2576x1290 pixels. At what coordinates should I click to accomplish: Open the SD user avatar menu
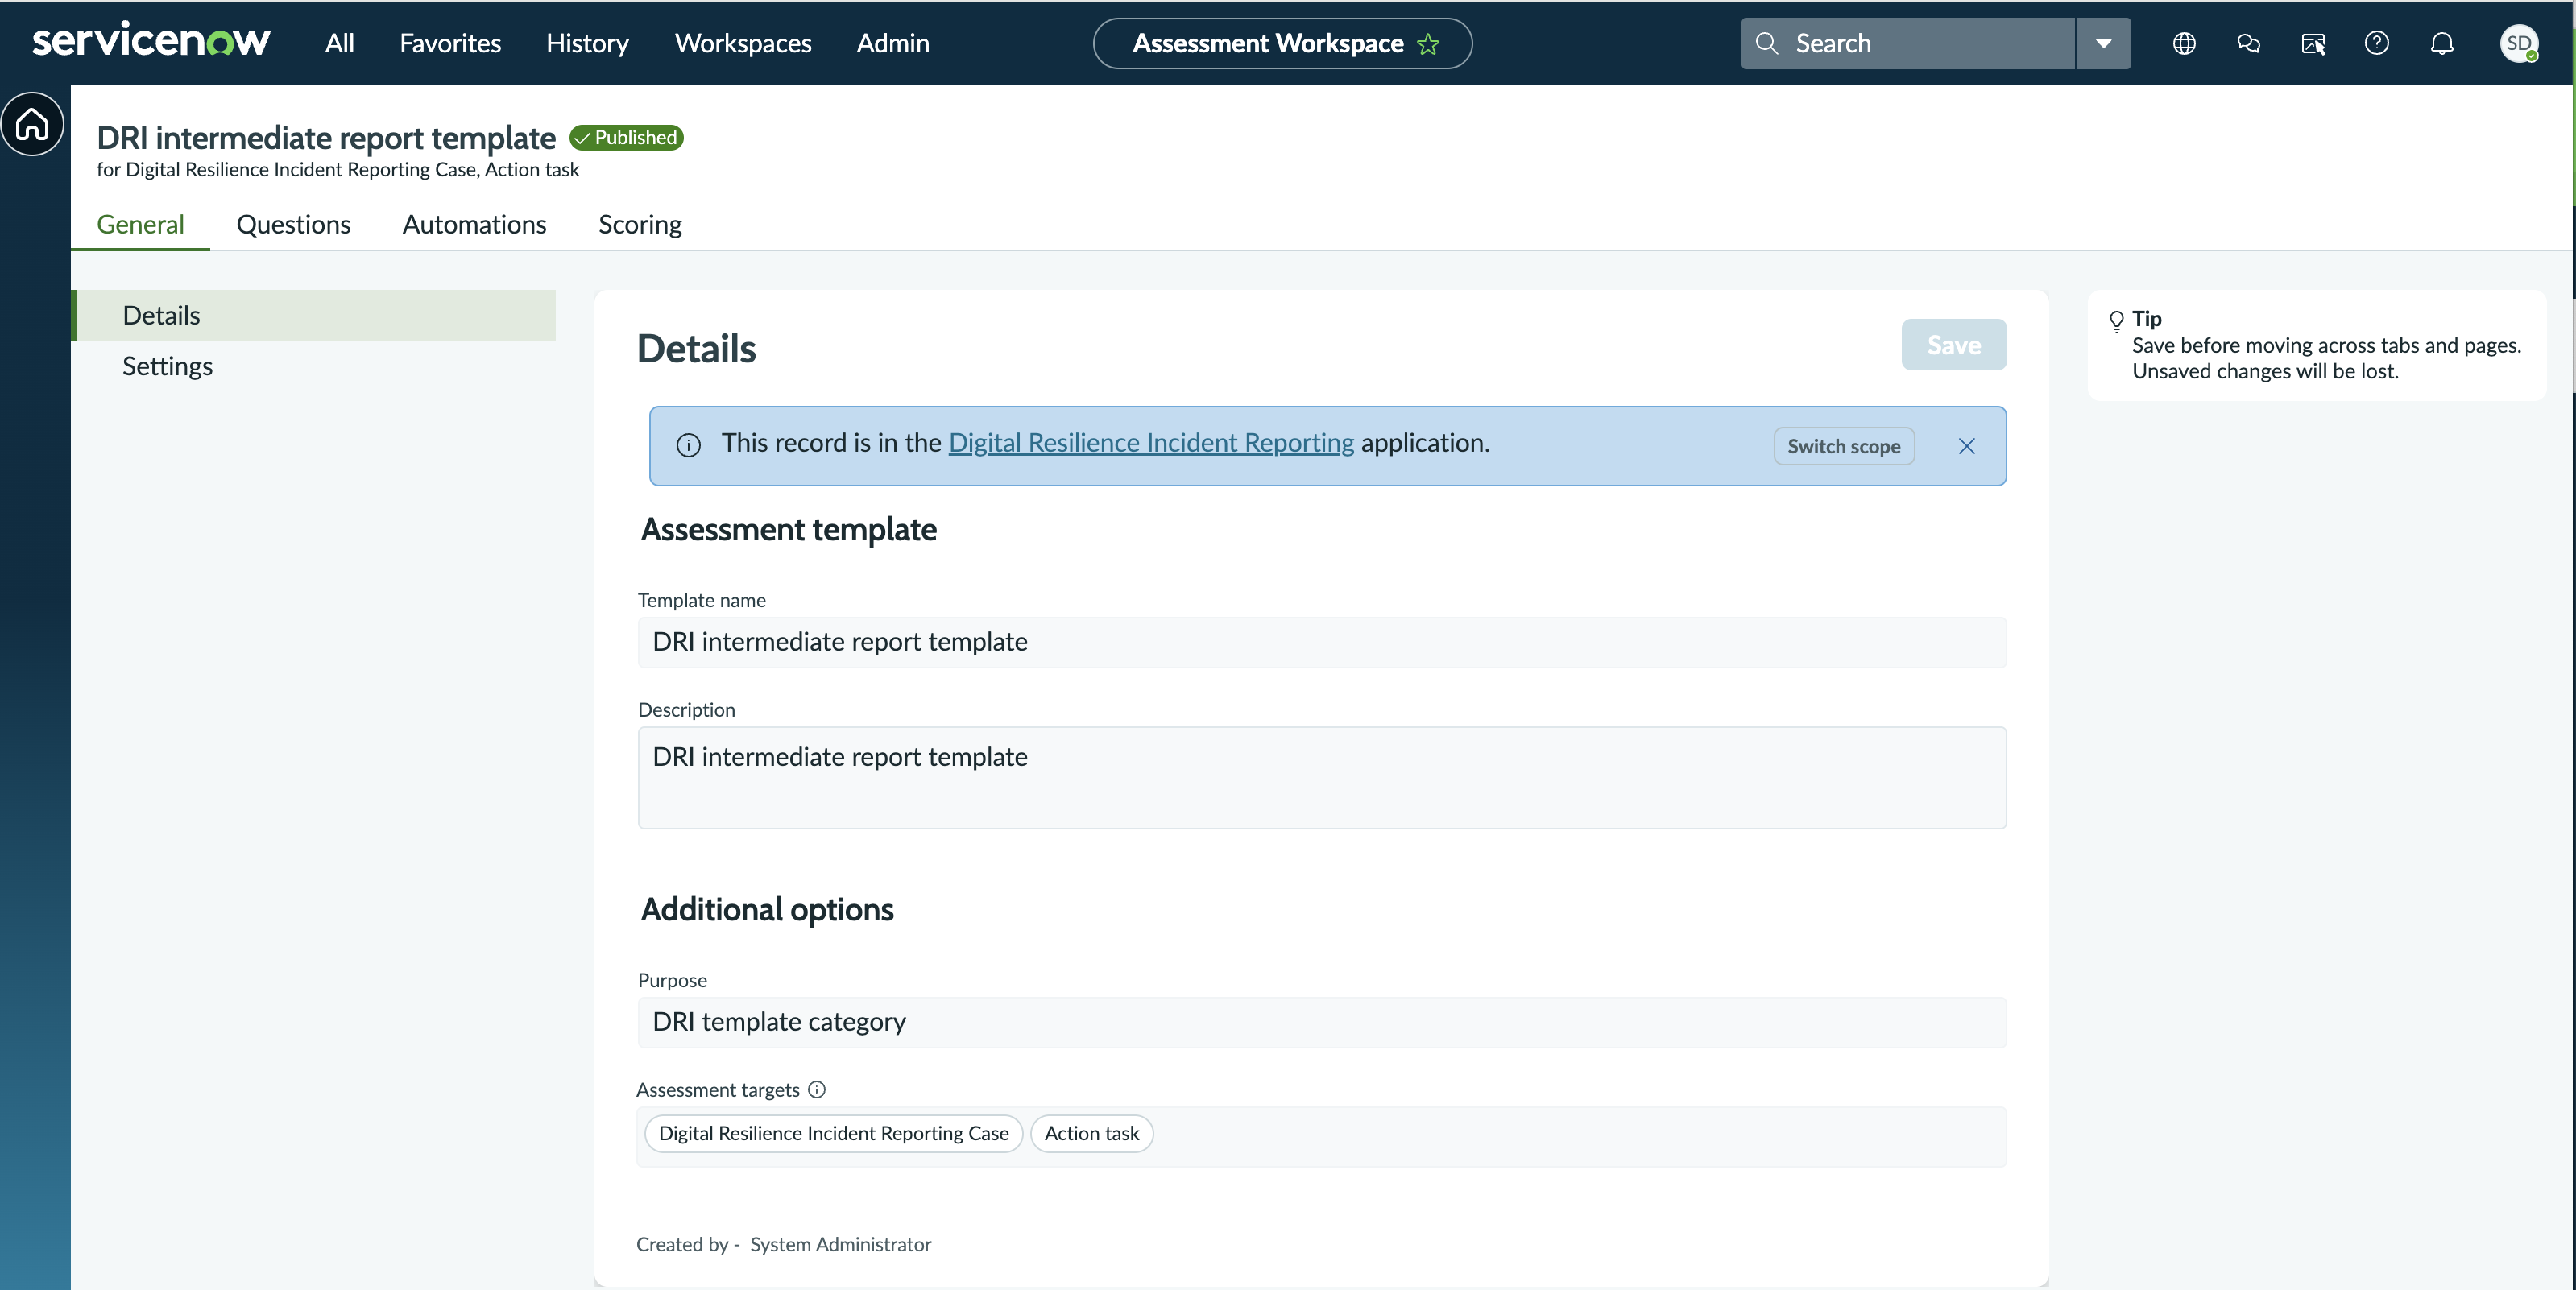2519,43
